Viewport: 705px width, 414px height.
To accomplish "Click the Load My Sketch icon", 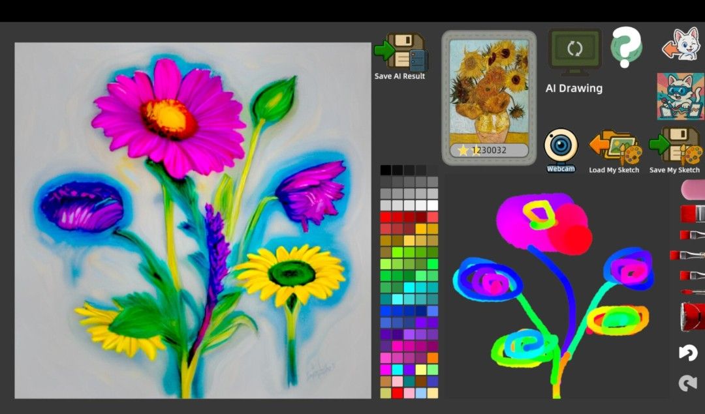I will [x=614, y=148].
